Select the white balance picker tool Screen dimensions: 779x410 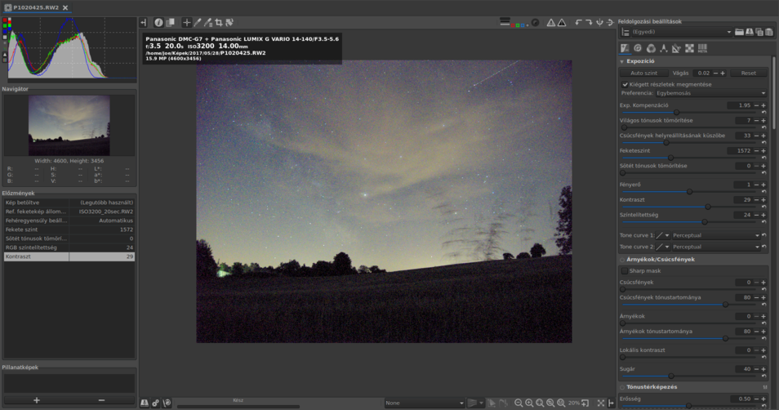tap(198, 22)
